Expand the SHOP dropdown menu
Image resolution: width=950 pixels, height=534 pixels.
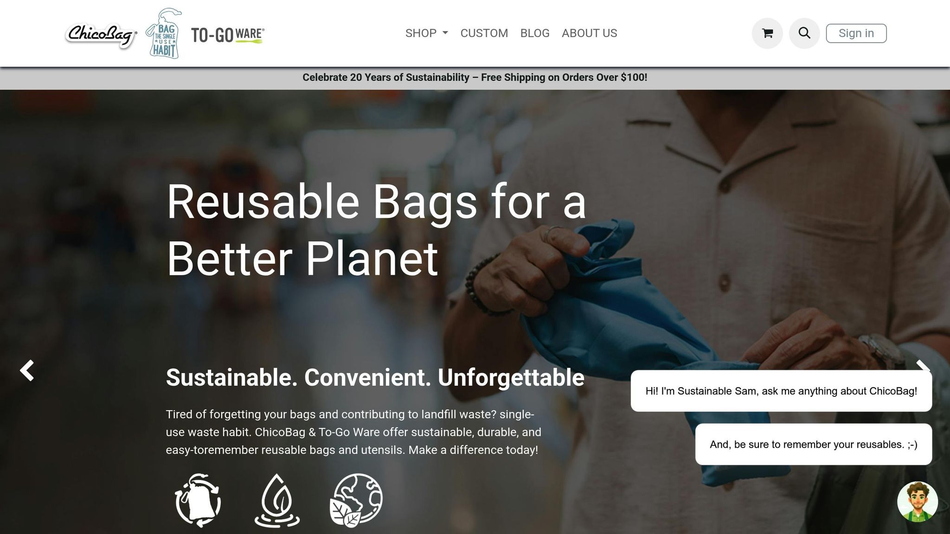[427, 33]
